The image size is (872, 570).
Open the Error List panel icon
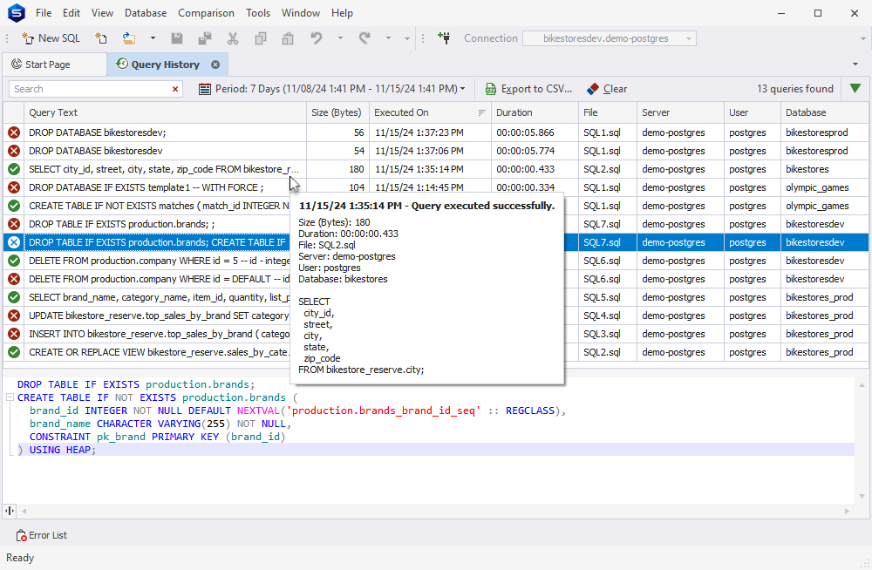[x=19, y=535]
